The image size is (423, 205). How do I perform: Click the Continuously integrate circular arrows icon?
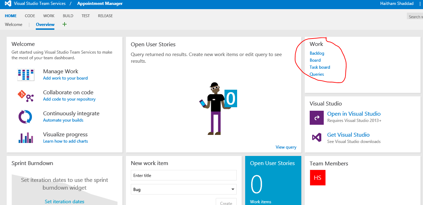click(x=26, y=116)
